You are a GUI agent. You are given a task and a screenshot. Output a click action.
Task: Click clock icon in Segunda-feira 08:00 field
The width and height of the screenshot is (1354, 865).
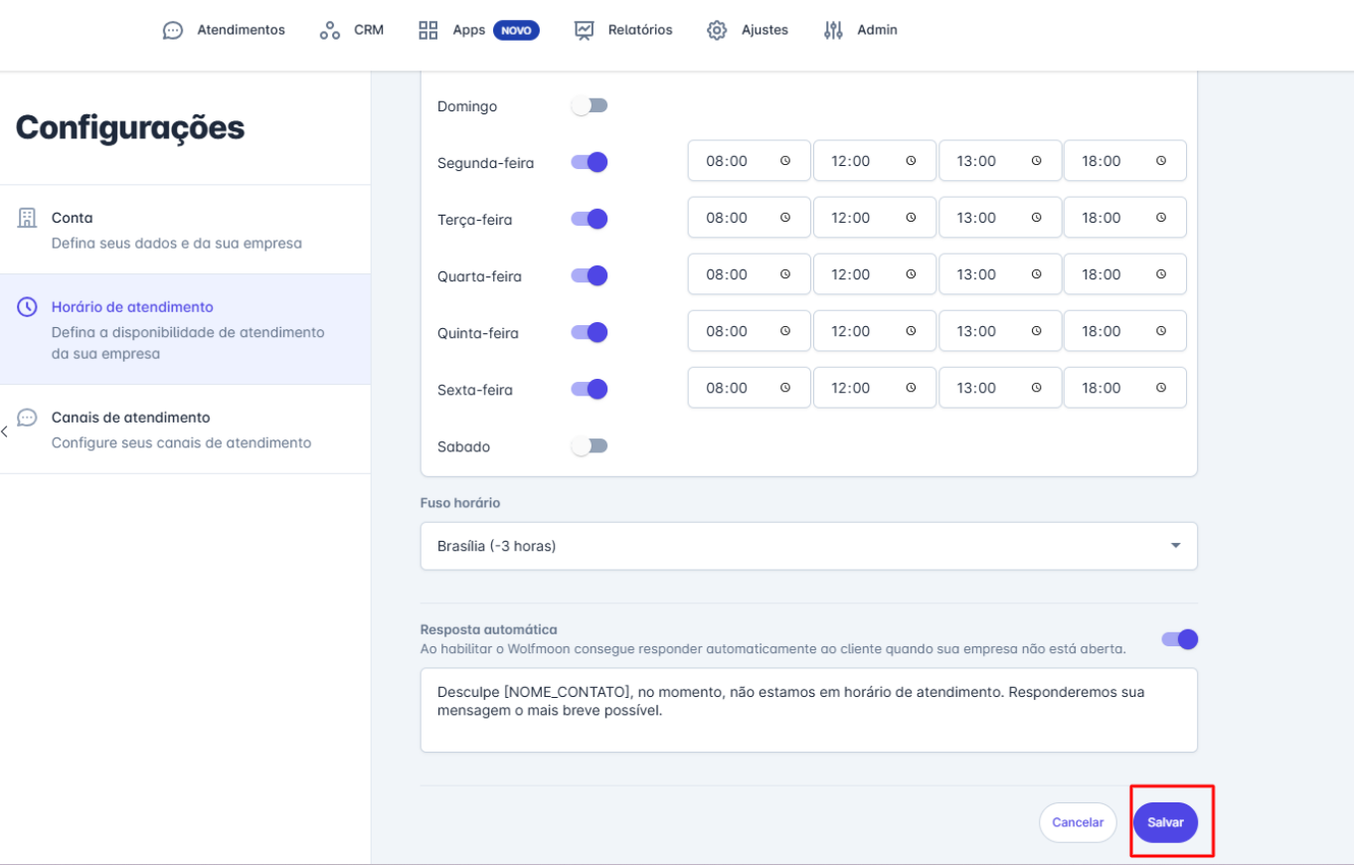tap(785, 161)
